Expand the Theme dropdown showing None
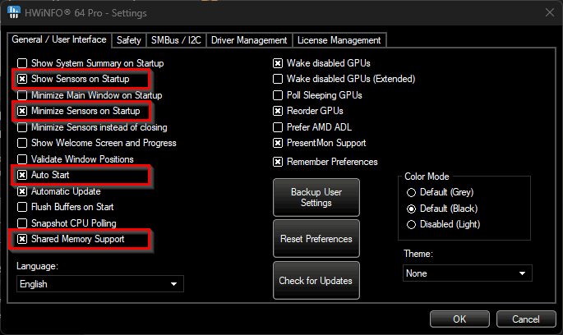 coord(467,273)
